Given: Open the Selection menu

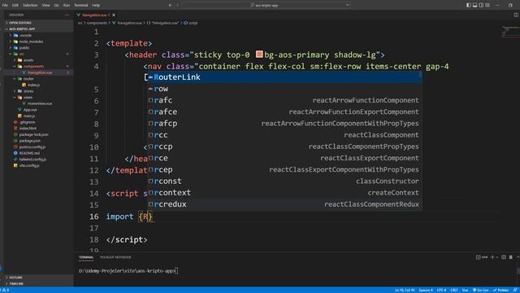Looking at the screenshot, I should tap(30, 6).
